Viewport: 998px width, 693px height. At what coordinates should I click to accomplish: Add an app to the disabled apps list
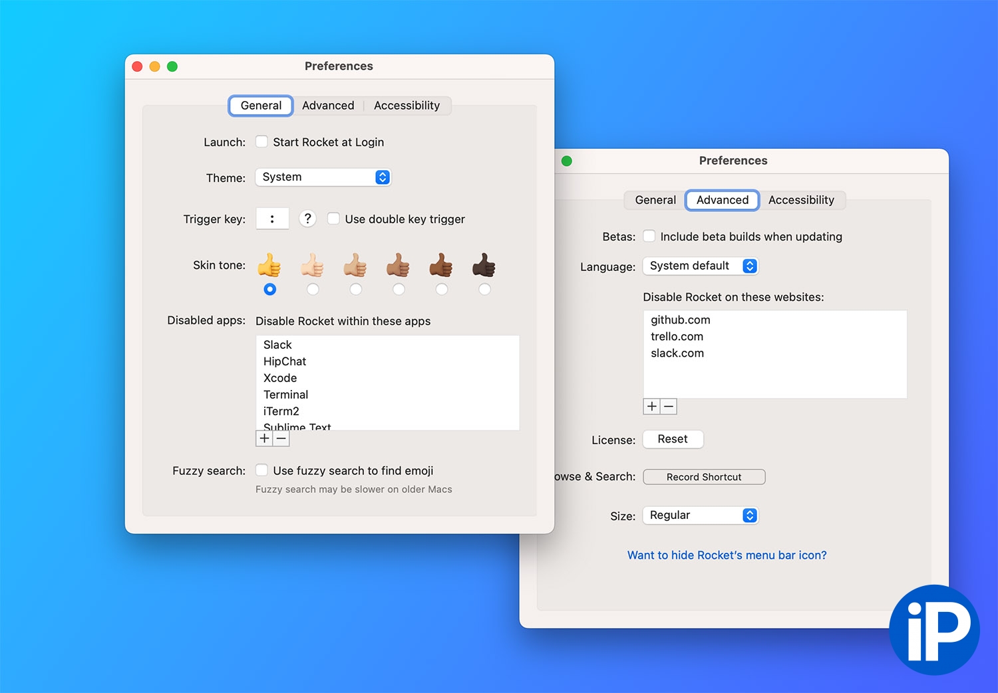264,439
